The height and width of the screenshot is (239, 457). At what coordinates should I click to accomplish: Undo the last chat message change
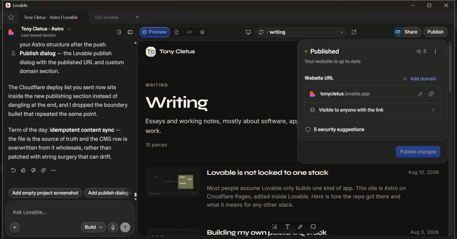(x=13, y=170)
